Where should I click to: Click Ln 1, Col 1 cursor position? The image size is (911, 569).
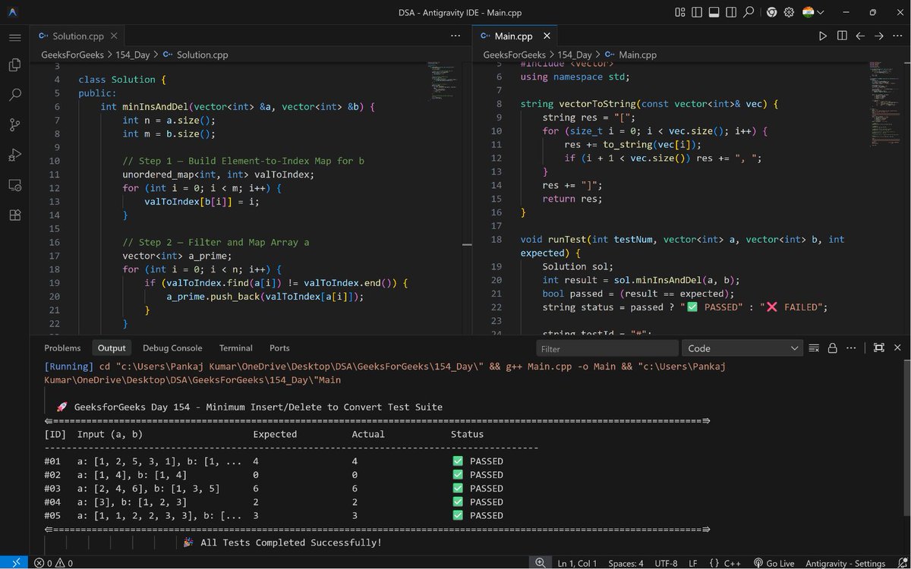(577, 563)
